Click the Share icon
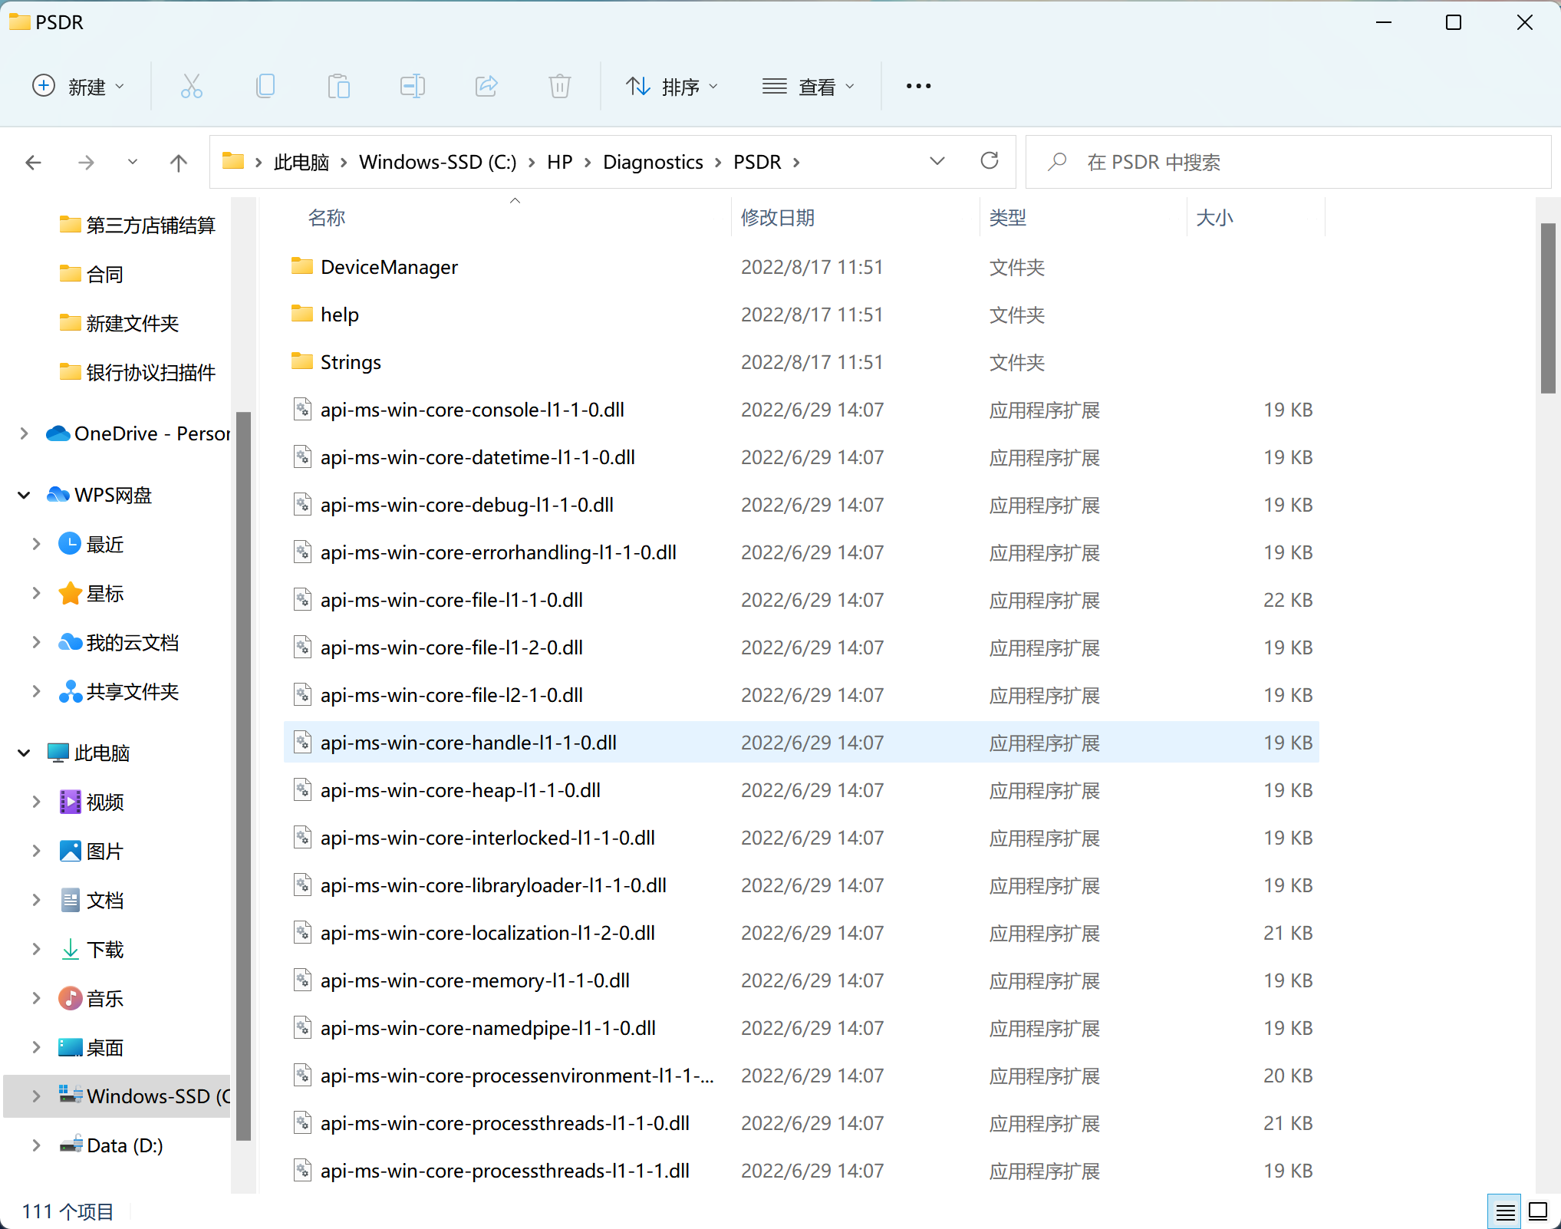 486,86
